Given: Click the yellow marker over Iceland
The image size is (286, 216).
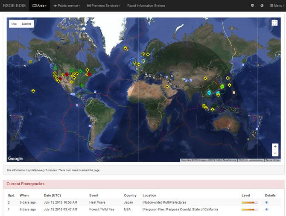Looking at the screenshot, I should coord(125,49).
